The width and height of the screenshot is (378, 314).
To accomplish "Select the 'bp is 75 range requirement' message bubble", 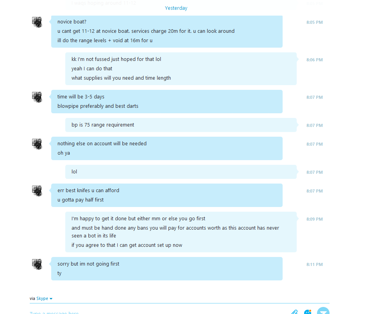I will 181,125.
